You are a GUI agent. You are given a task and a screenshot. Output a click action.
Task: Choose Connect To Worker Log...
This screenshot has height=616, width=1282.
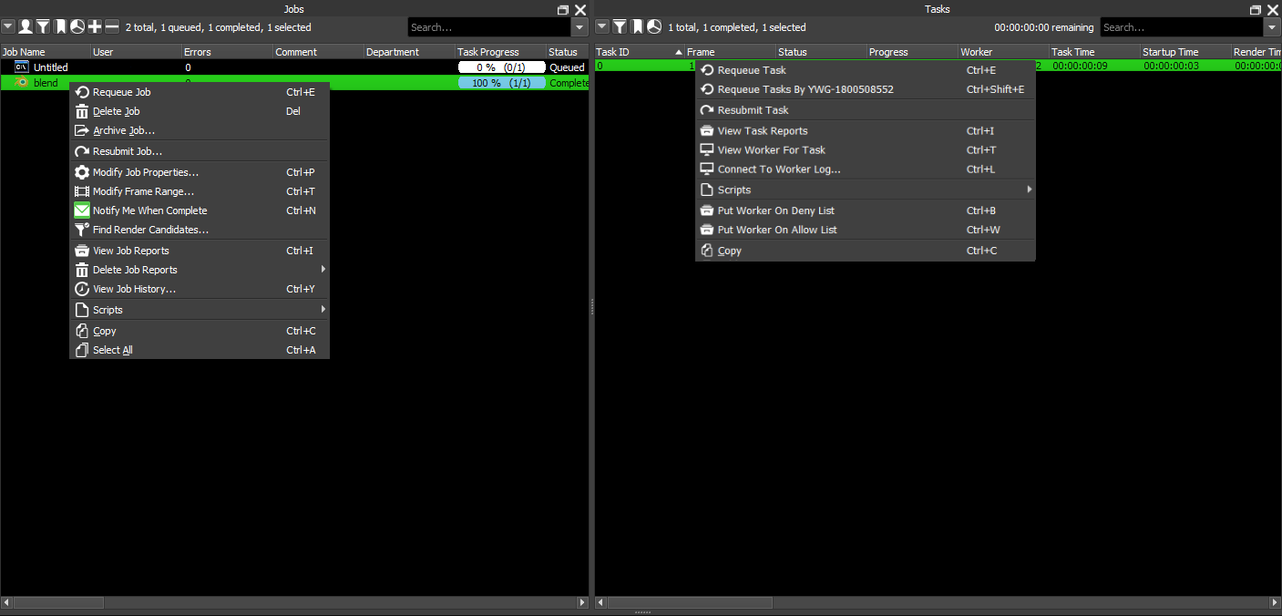866,169
